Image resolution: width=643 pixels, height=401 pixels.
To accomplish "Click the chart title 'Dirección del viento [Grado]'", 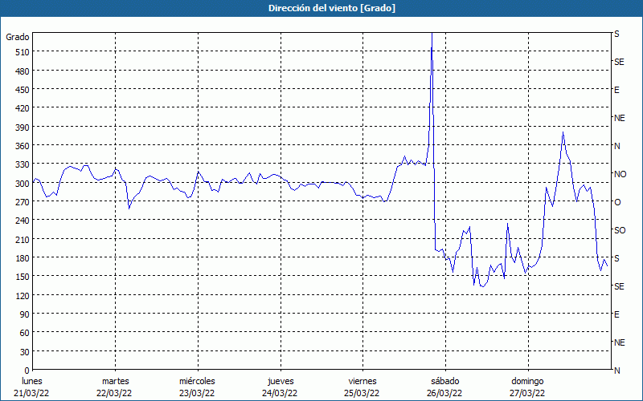I will click(332, 8).
